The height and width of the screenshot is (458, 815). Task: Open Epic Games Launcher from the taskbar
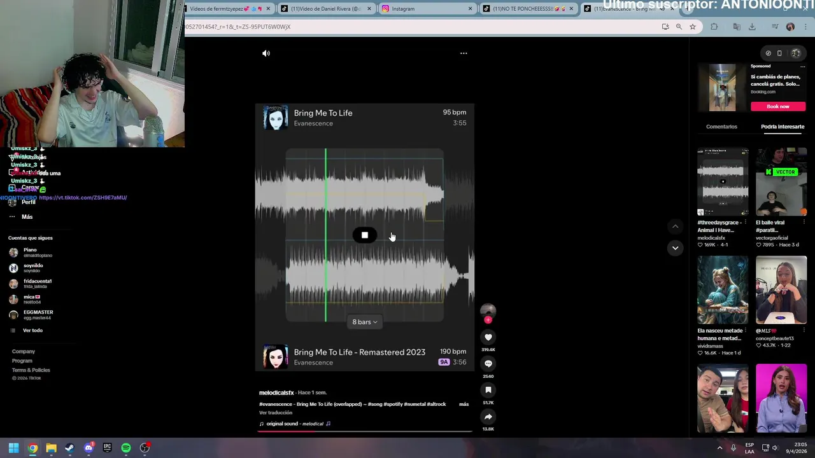point(107,448)
